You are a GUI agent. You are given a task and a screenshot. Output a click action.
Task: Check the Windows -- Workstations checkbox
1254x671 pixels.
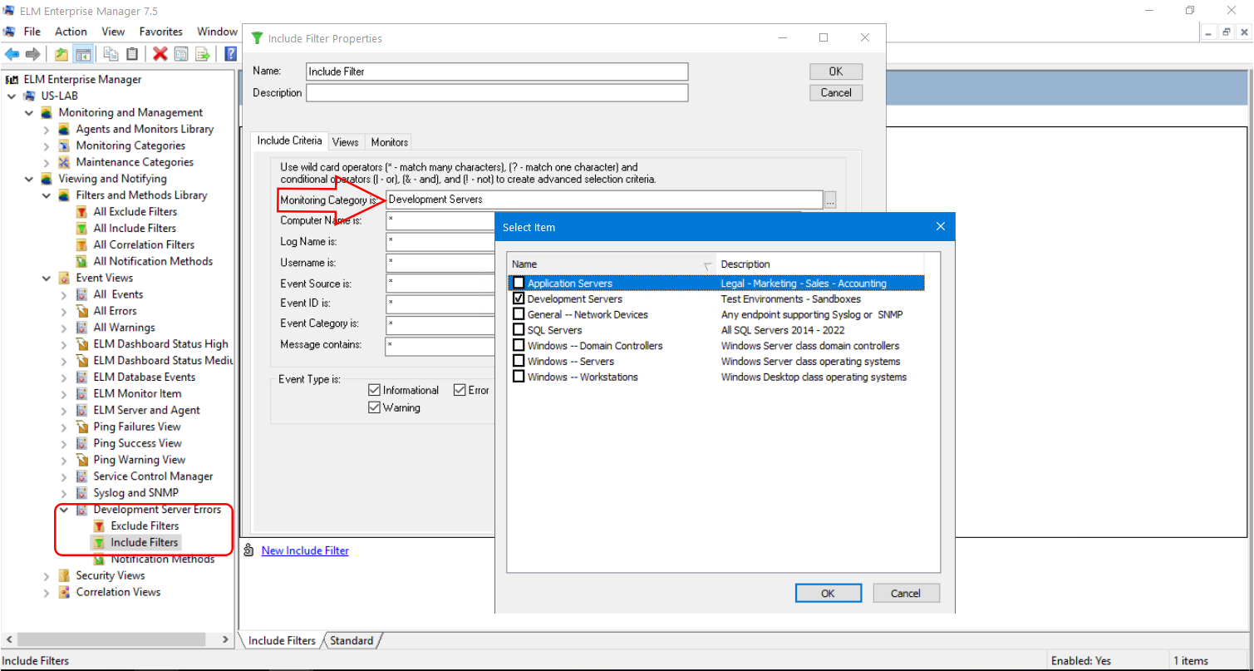519,377
